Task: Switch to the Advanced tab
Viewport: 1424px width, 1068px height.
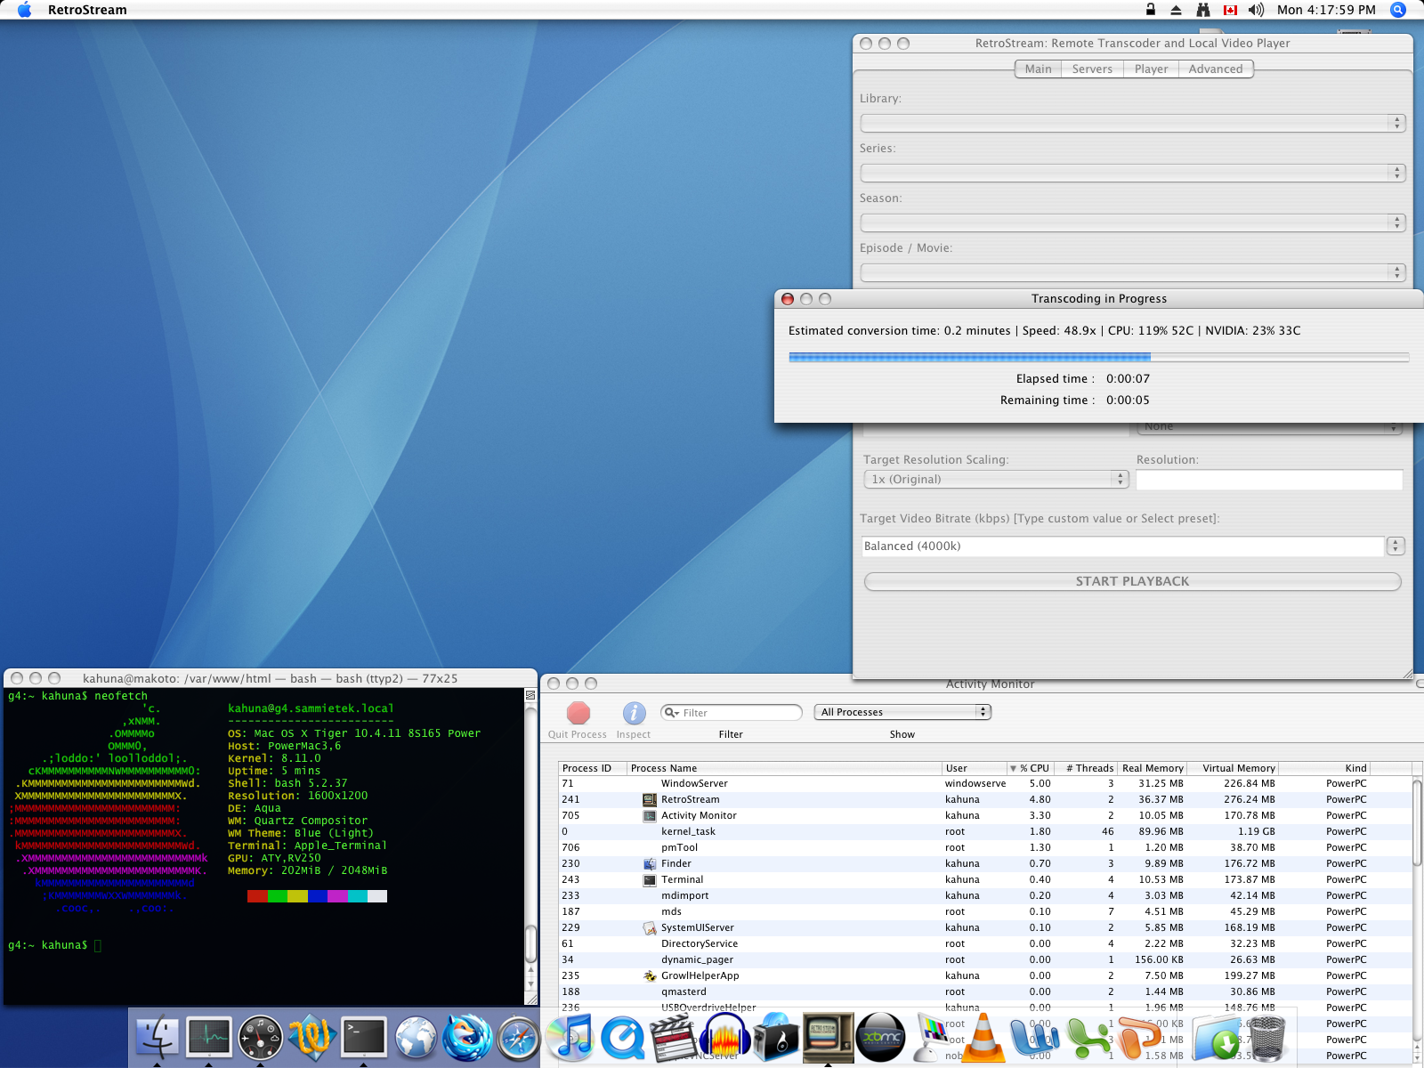Action: point(1215,69)
